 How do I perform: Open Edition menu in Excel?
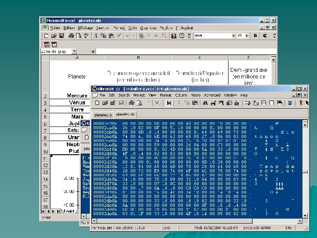click(x=69, y=28)
